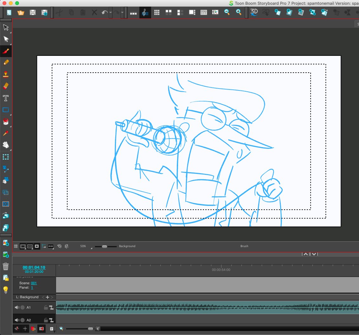Click the current timecode 00:01:04:10
Viewport: 359px width, 335px height.
point(34,267)
